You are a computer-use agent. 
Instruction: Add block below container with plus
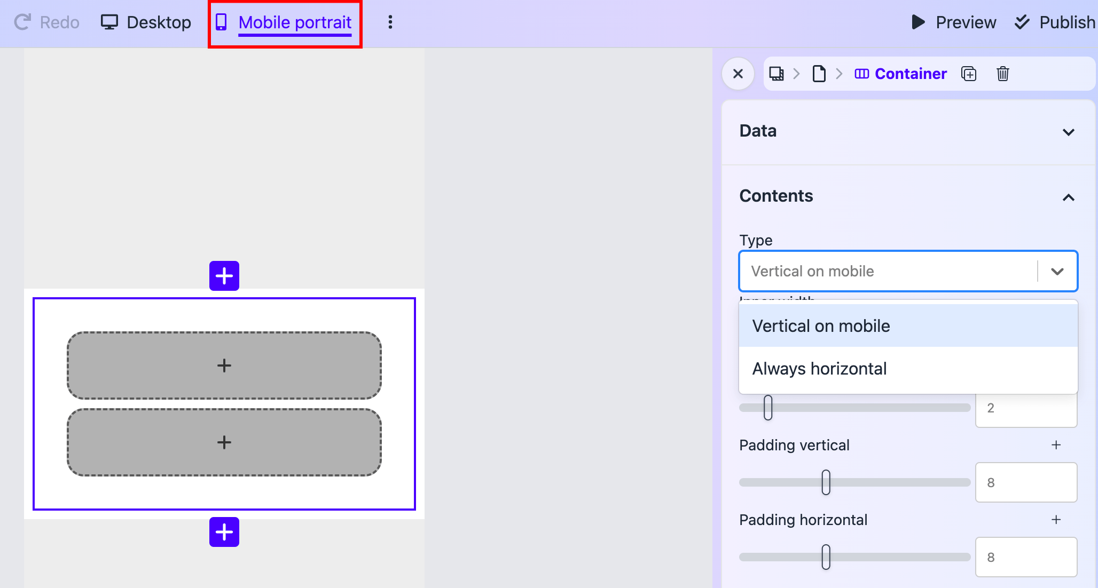[x=224, y=532]
